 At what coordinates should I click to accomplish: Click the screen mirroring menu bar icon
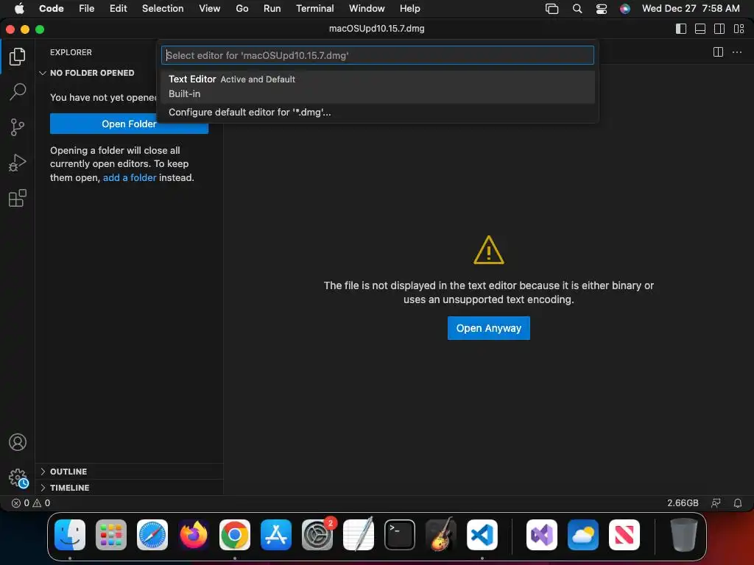coord(552,9)
